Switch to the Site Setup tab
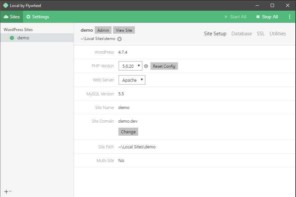296x197 pixels. (x=215, y=34)
